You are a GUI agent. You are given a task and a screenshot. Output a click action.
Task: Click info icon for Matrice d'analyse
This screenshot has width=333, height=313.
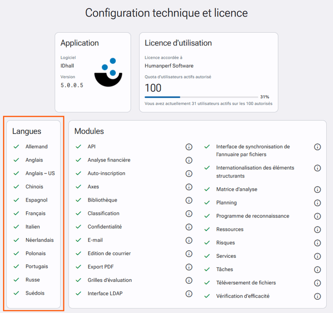(x=317, y=189)
